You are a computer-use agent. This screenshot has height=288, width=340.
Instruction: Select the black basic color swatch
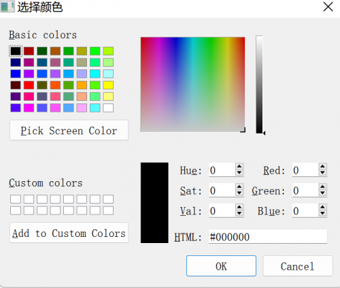(x=16, y=51)
